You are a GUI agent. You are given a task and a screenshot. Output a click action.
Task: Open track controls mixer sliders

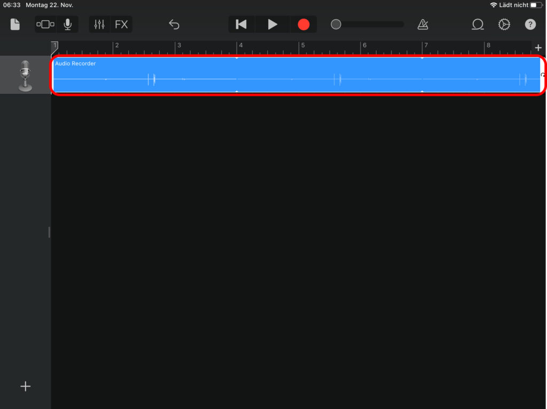pos(99,24)
